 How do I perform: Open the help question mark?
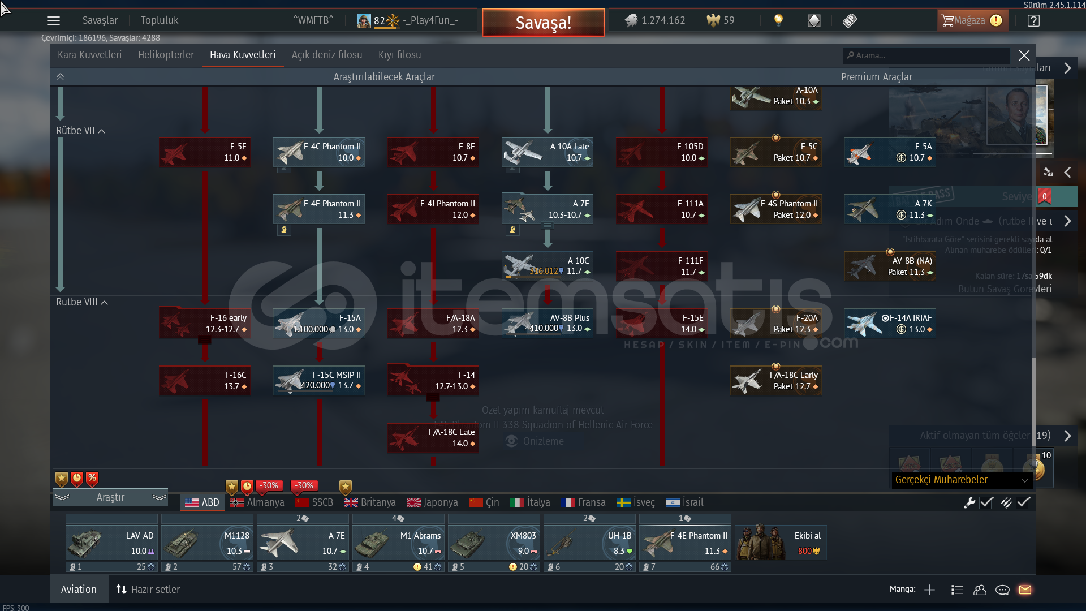[1033, 21]
